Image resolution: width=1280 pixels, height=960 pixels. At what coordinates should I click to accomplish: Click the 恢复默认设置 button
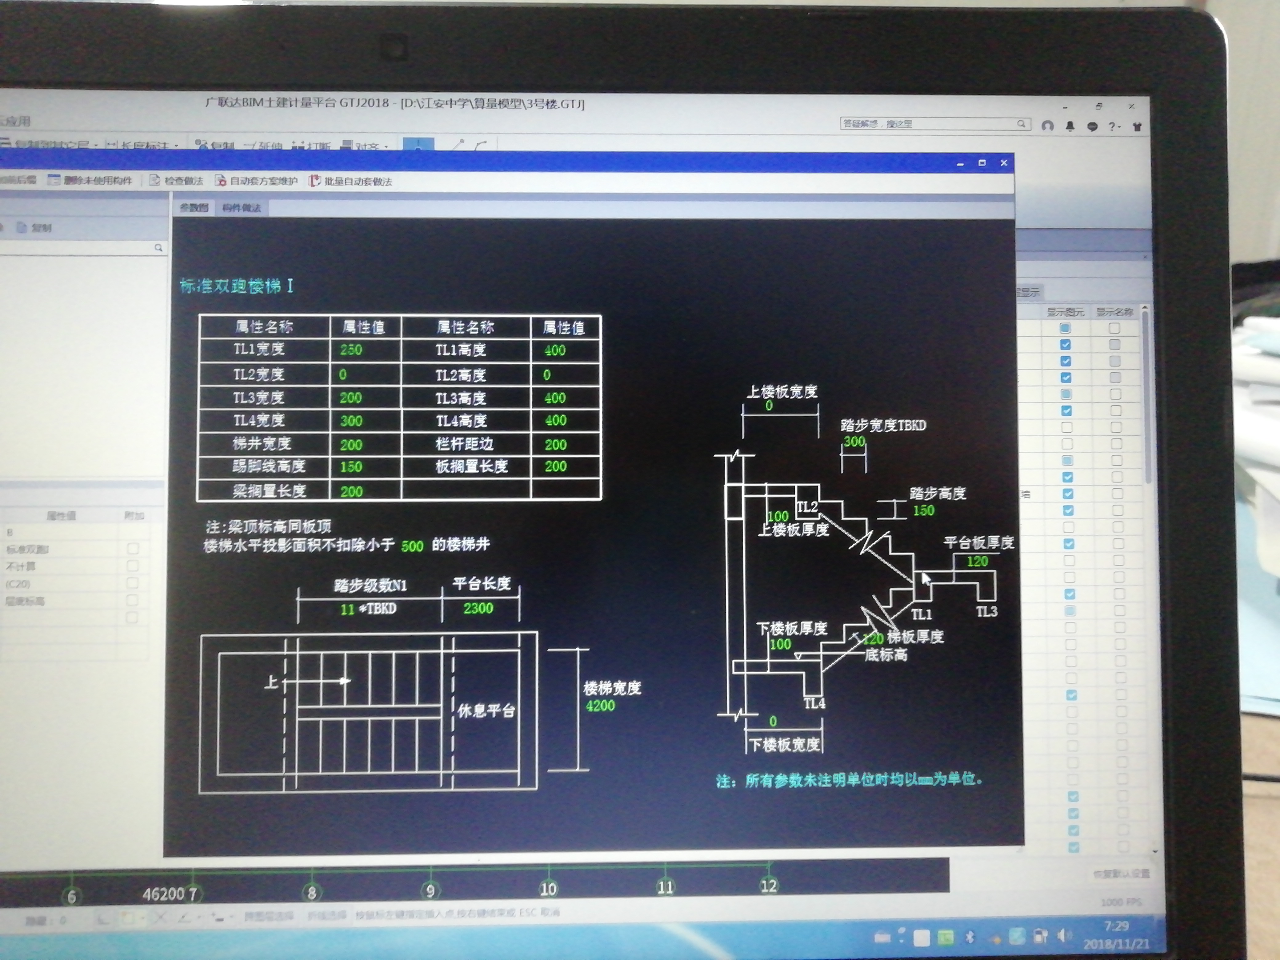click(1121, 874)
